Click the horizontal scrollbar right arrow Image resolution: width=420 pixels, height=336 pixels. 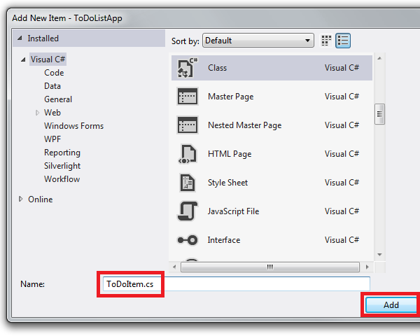(367, 267)
